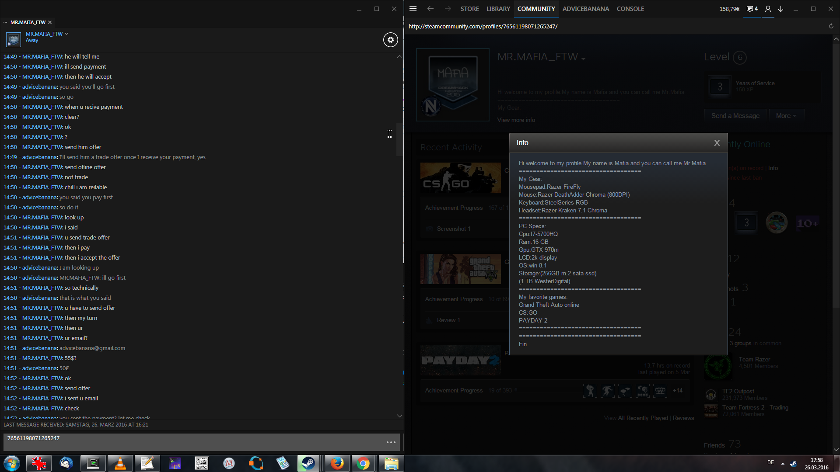The image size is (840, 472).
Task: Click the Steam hamburger menu icon
Action: click(x=413, y=9)
